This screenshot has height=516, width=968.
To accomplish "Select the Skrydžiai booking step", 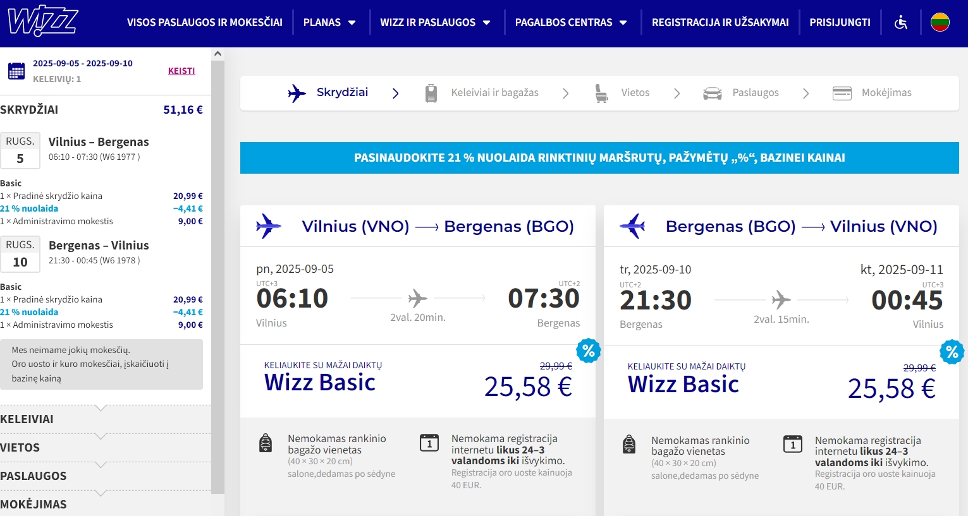I will click(x=342, y=92).
